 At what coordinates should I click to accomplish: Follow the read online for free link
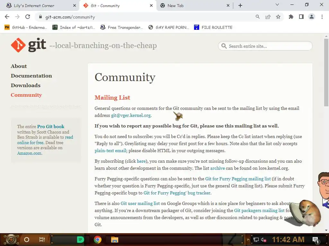point(45,140)
